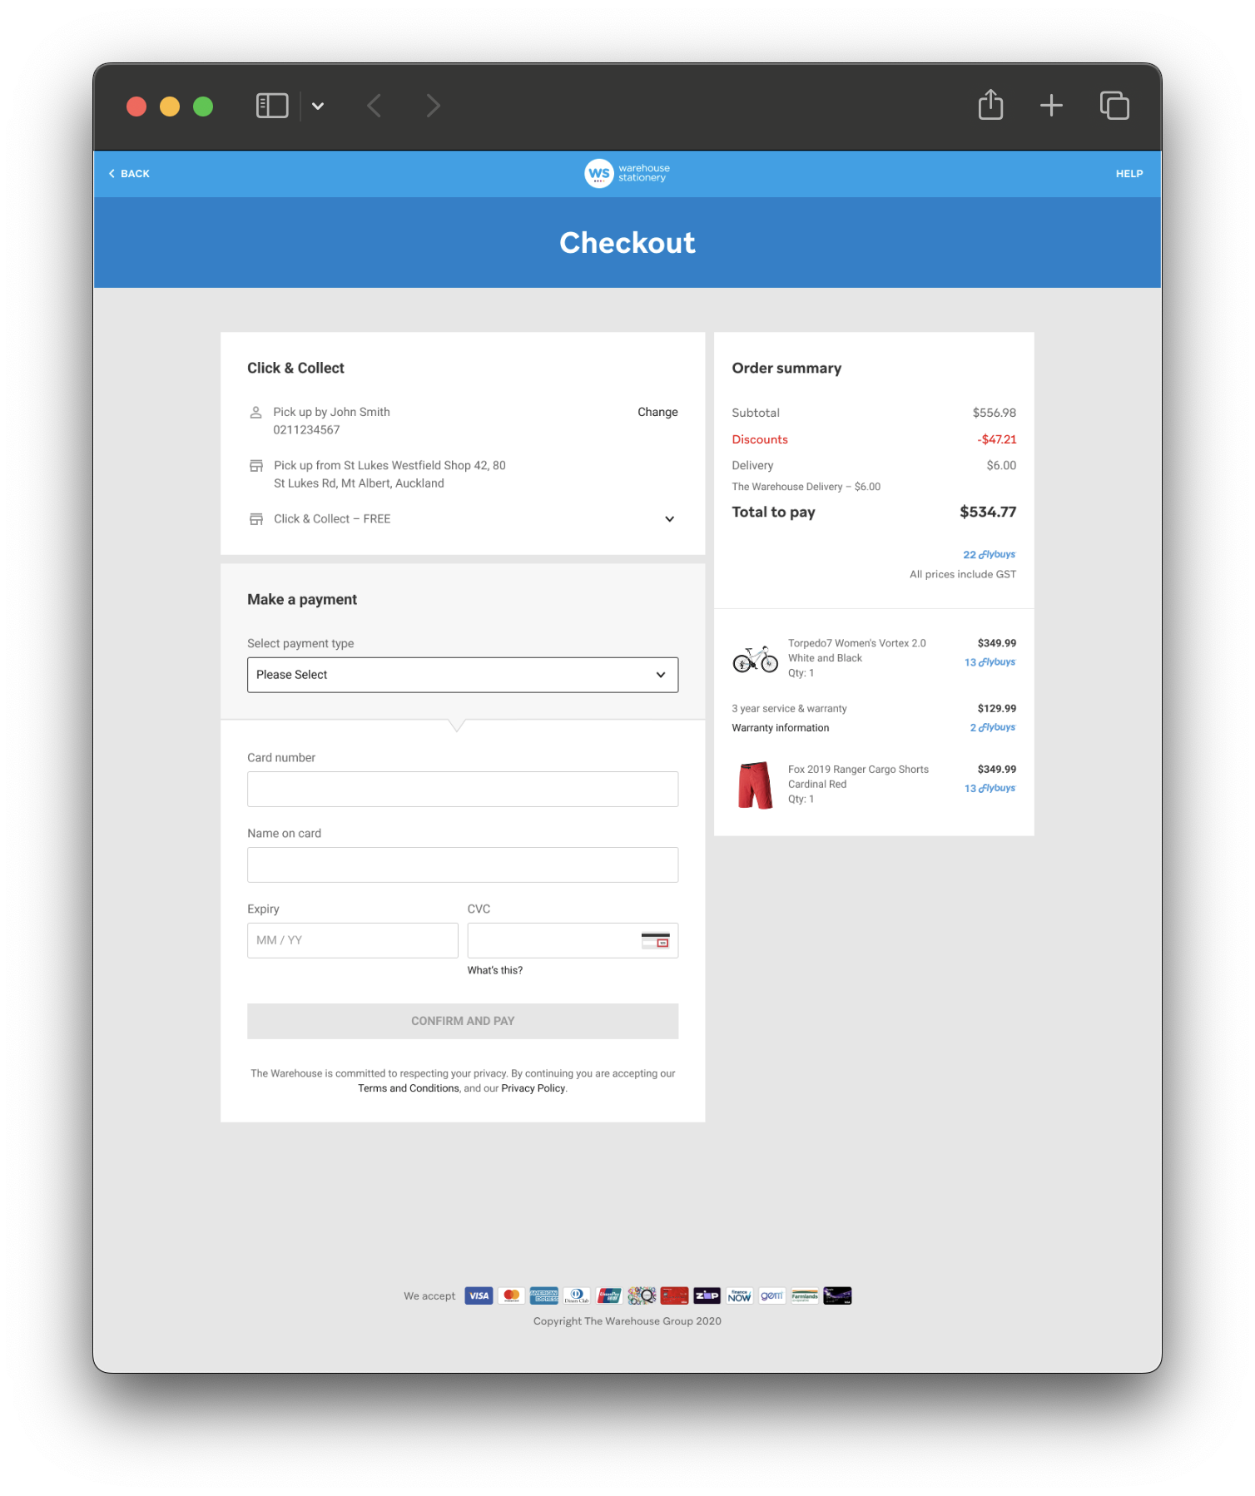This screenshot has height=1496, width=1255.
Task: Click the dark purple card logo beside Farmlands
Action: click(x=837, y=1295)
